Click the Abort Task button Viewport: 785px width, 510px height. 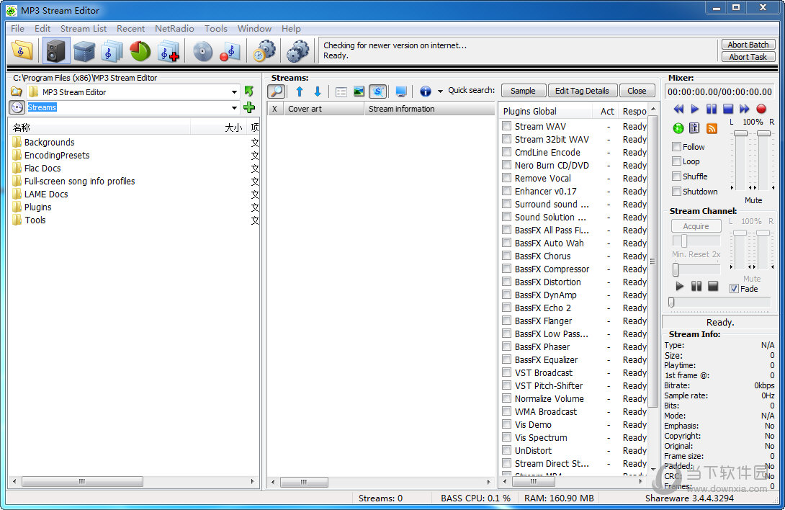click(x=748, y=57)
